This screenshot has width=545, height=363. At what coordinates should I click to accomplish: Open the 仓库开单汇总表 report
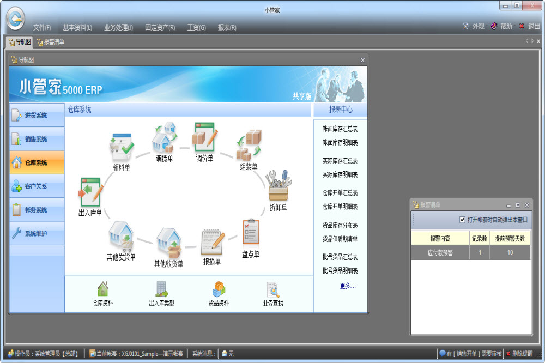pos(340,193)
